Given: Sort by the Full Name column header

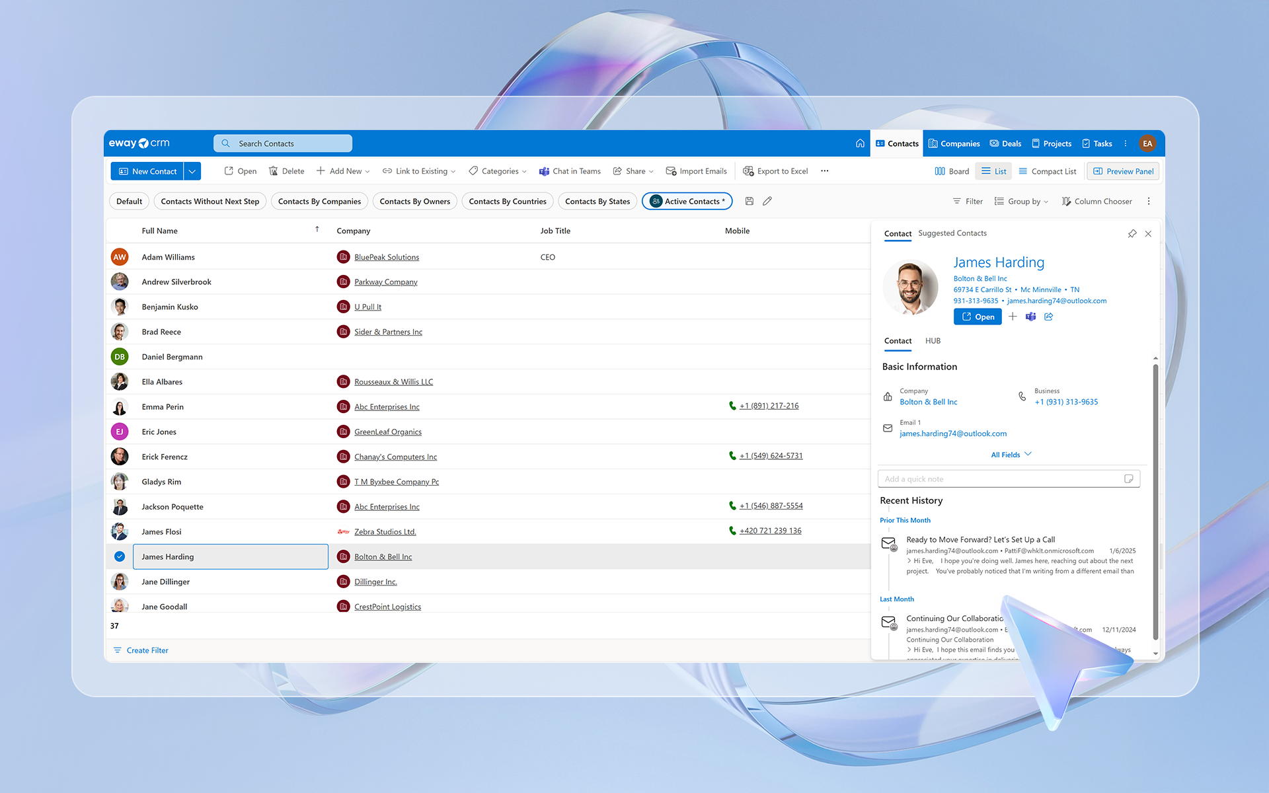Looking at the screenshot, I should coord(159,231).
